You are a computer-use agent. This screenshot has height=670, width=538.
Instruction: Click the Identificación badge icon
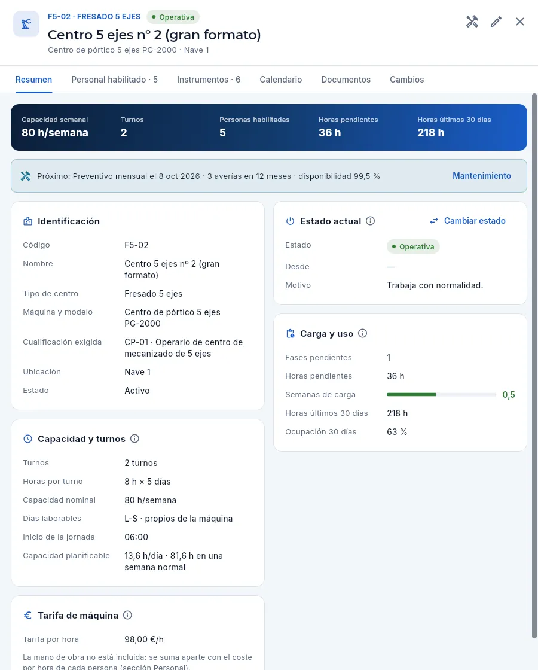point(27,221)
